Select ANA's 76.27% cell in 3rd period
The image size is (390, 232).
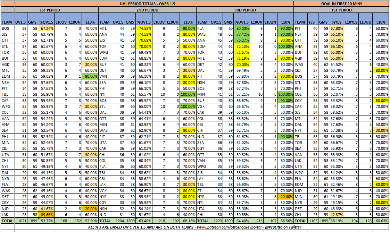(241, 40)
